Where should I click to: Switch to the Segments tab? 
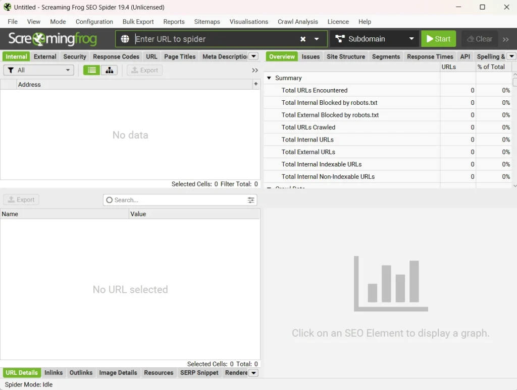386,56
